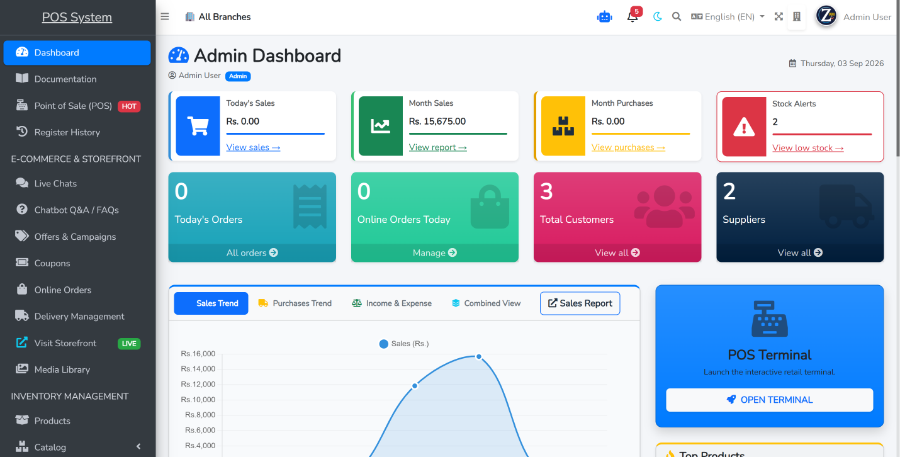The image size is (900, 457).
Task: Toggle Sales (Rs.) chart legend dot
Action: pos(384,344)
